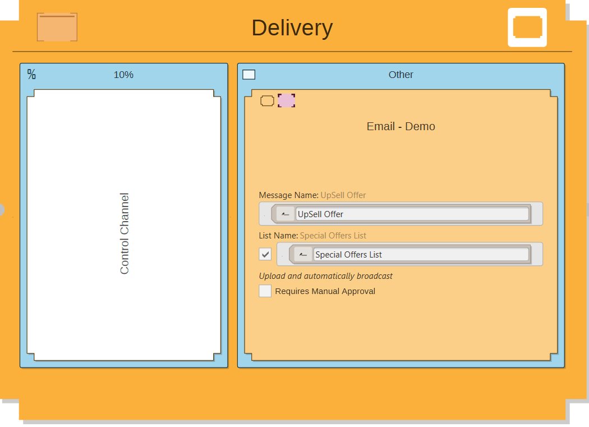Click the percent icon in the 10% panel
Image resolution: width=589 pixels, height=427 pixels.
(x=31, y=74)
